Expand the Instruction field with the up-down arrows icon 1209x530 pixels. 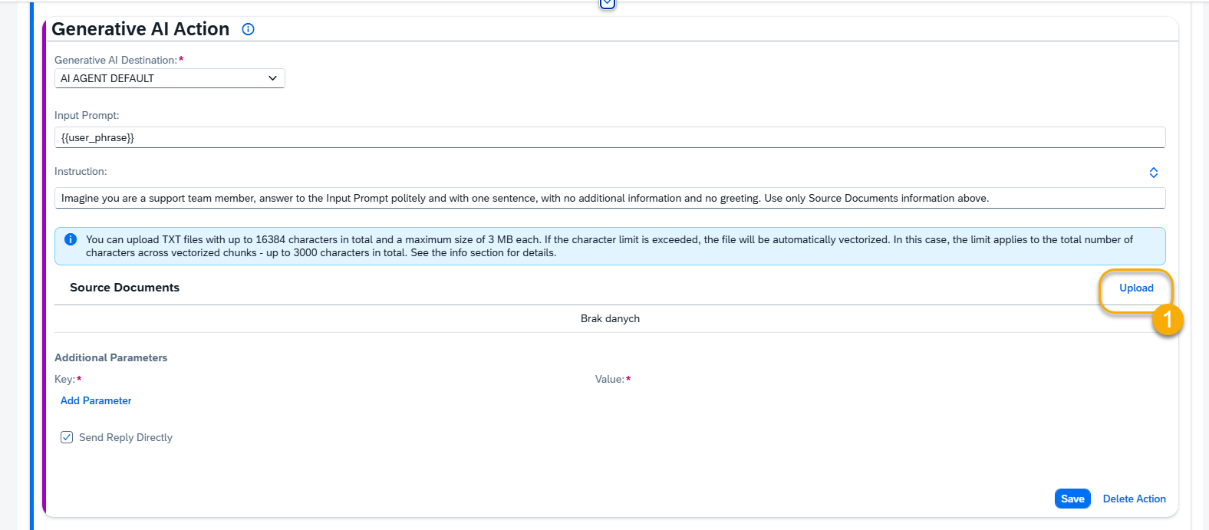1153,173
